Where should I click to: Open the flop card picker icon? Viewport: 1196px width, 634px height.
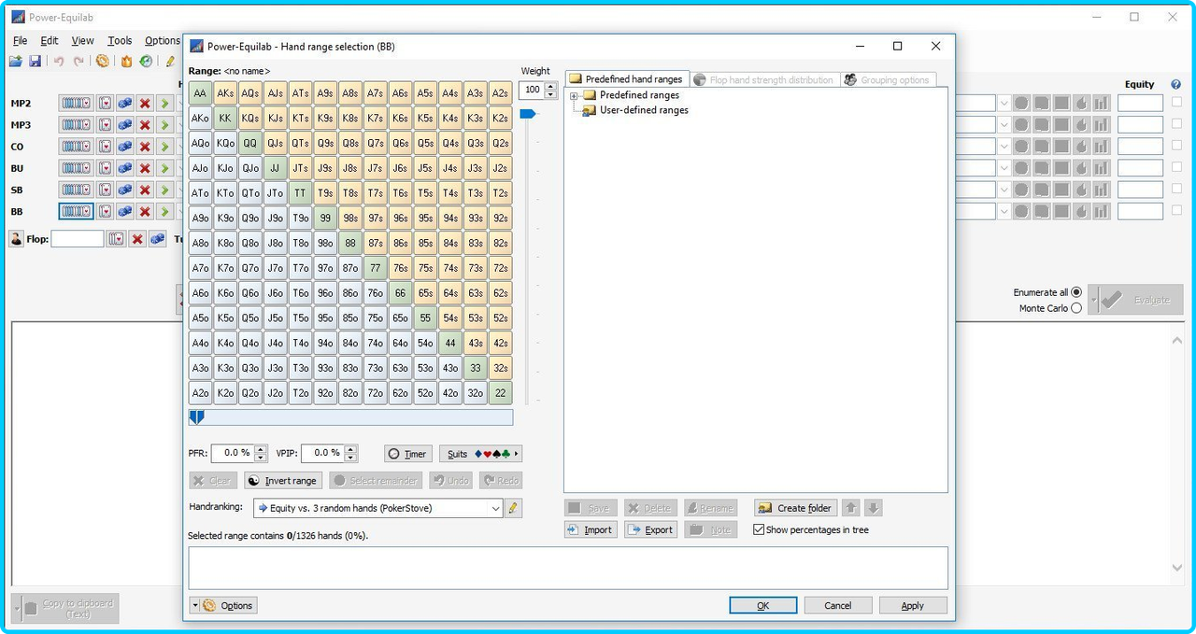coord(116,239)
